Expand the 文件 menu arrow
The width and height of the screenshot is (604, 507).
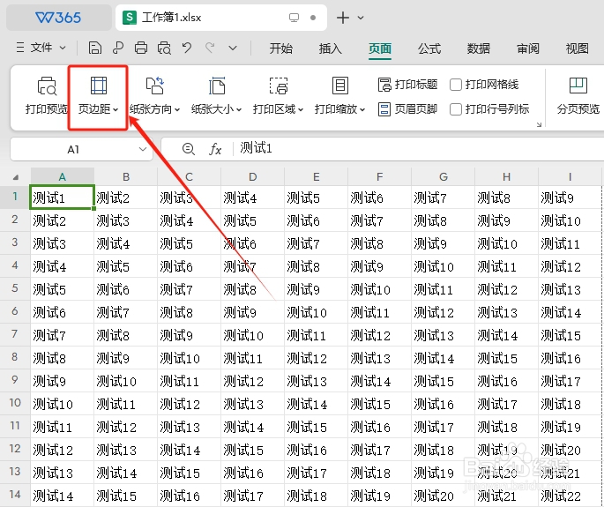click(63, 48)
